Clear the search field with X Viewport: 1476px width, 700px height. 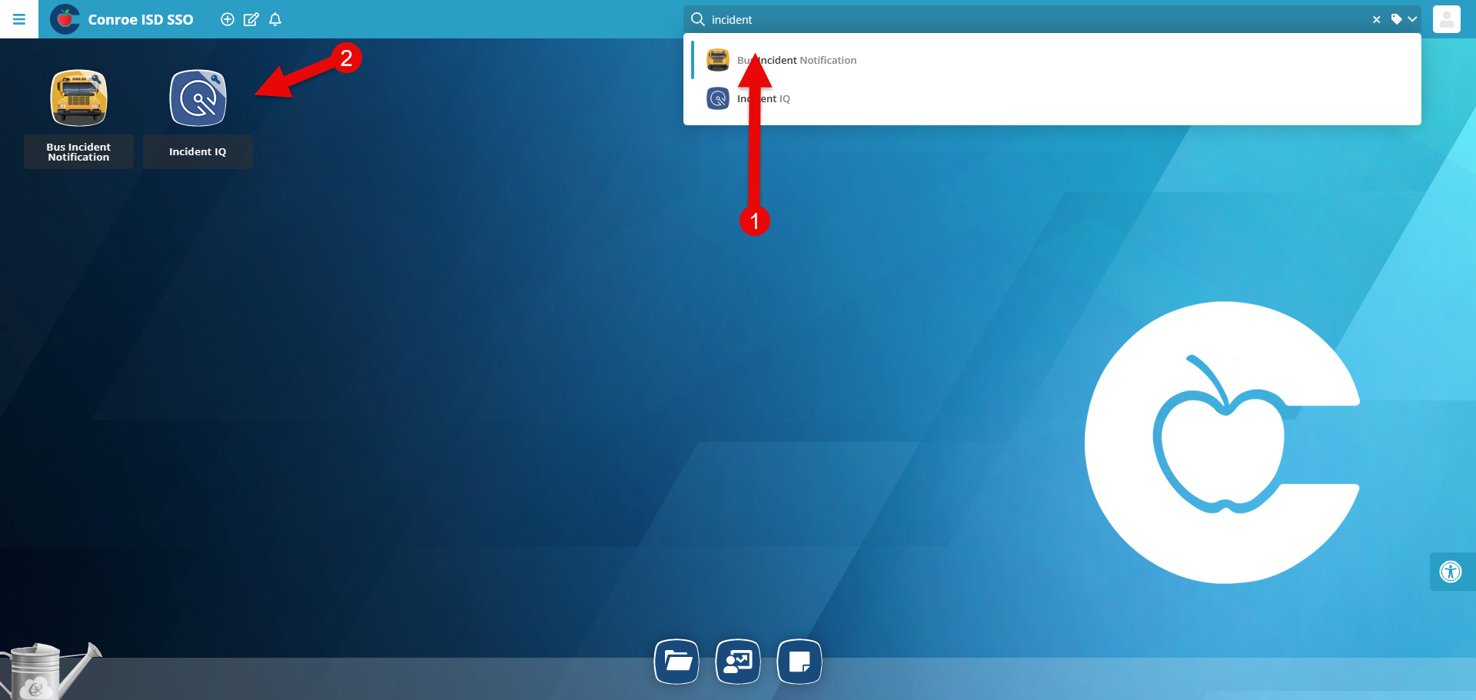[1376, 20]
